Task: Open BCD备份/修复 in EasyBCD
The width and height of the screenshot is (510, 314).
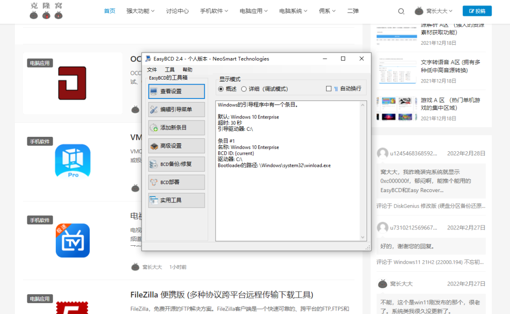Action: tap(176, 164)
